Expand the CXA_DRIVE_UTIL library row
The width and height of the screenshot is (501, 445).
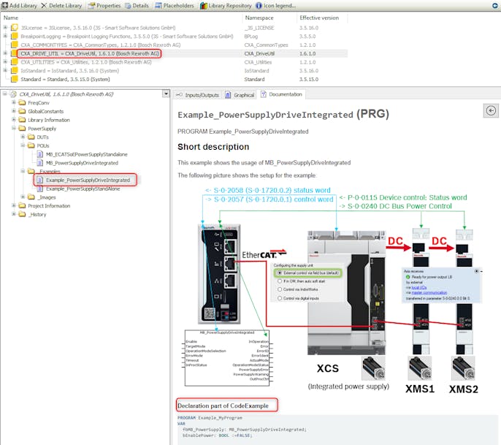[5, 53]
